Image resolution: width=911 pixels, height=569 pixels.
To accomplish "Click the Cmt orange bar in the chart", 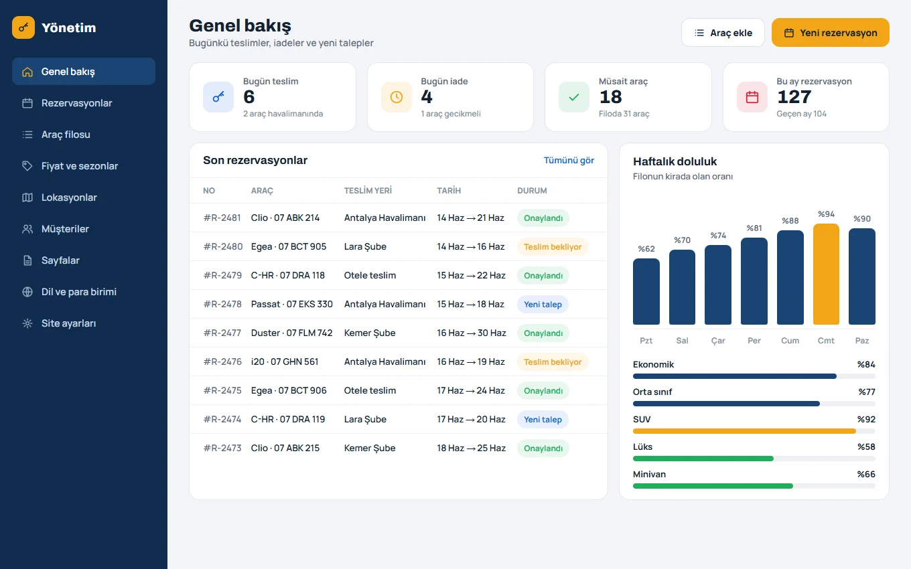I will (x=826, y=274).
